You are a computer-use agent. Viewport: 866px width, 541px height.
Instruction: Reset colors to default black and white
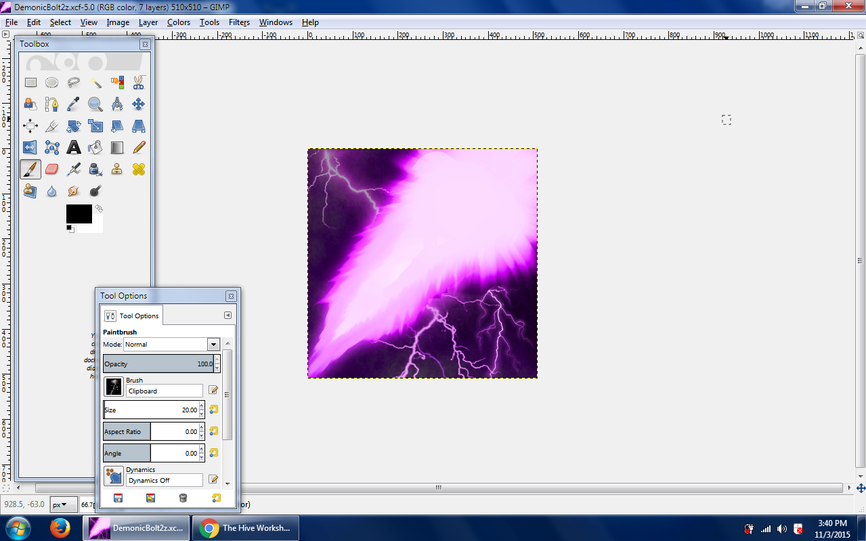coord(70,229)
